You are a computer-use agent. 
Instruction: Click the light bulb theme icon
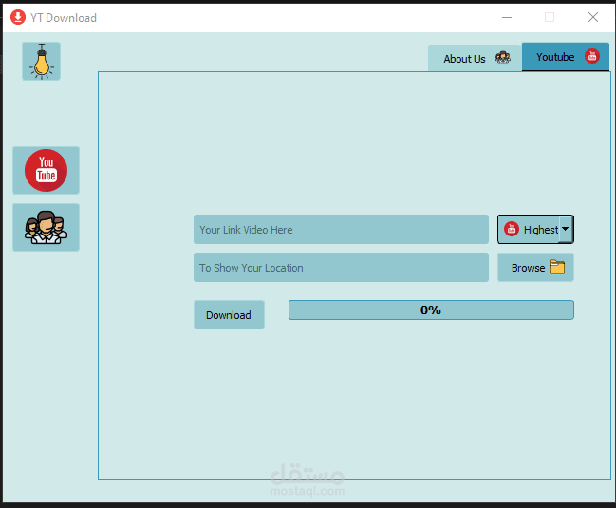(41, 62)
